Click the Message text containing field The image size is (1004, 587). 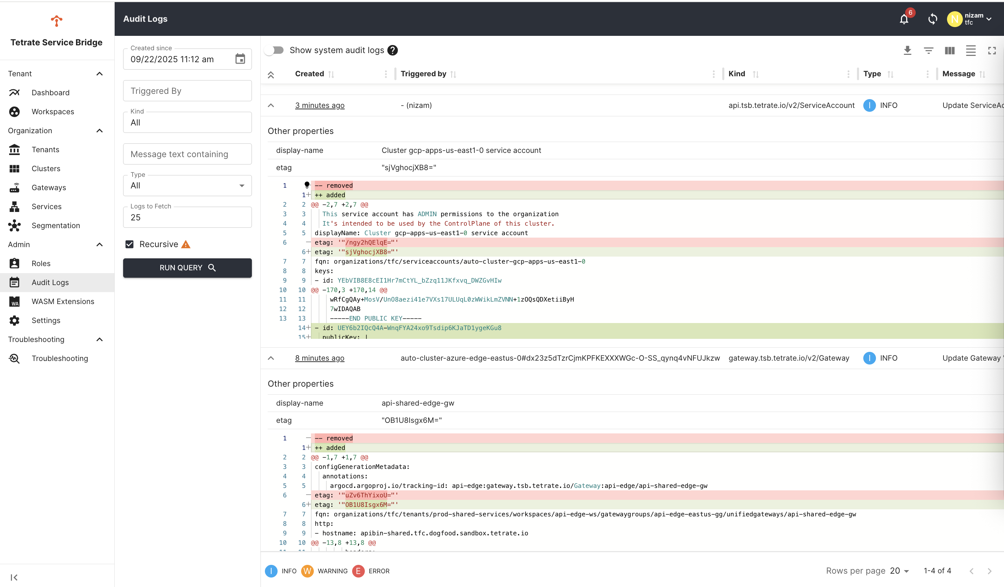tap(187, 154)
